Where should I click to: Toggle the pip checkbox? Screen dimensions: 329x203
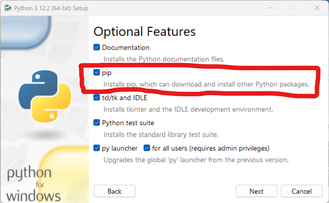click(x=97, y=73)
